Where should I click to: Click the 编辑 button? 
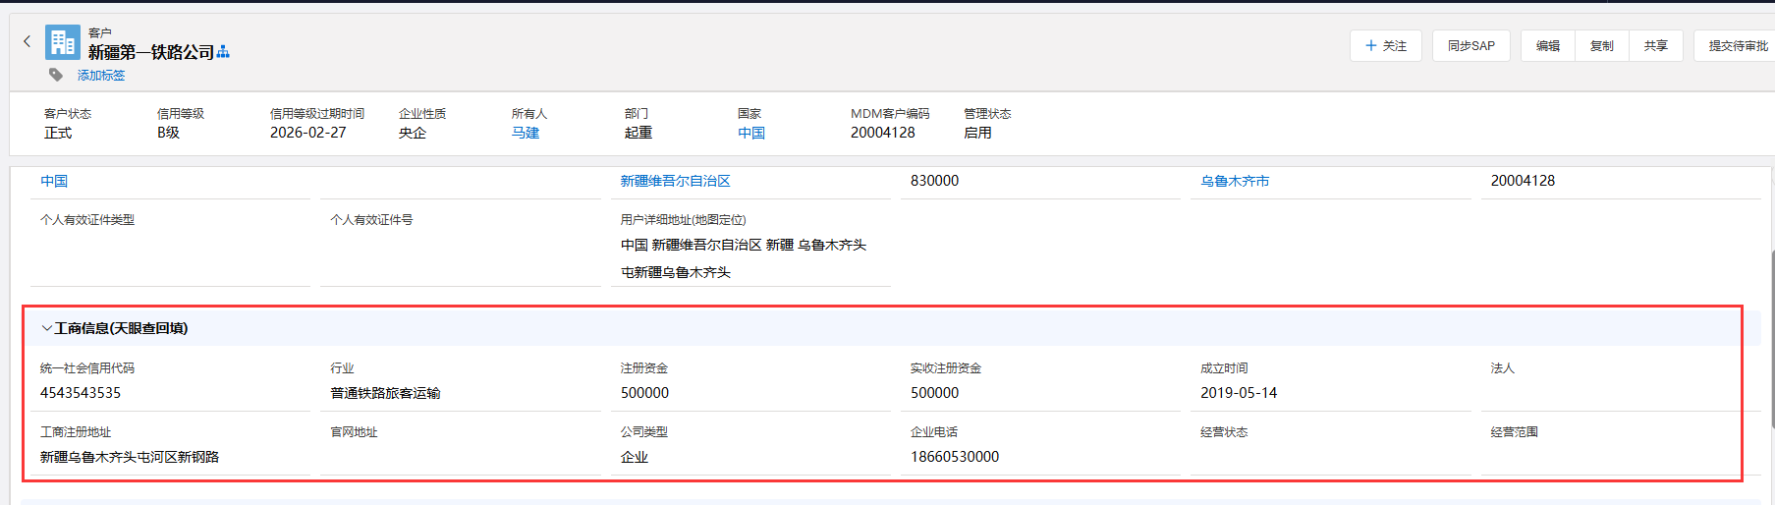(x=1547, y=46)
